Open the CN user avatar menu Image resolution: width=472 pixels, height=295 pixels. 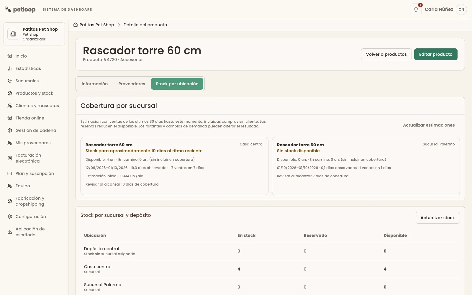461,9
